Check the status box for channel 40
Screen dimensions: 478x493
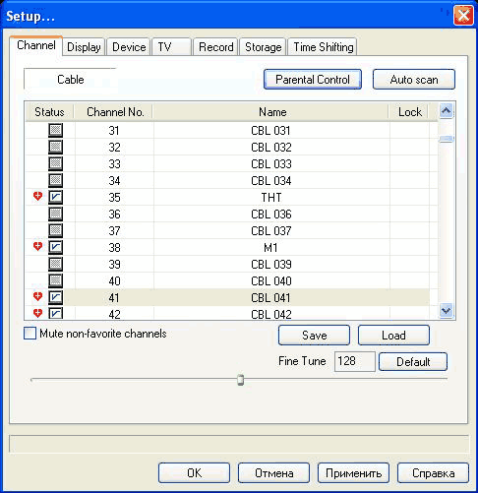tap(55, 280)
